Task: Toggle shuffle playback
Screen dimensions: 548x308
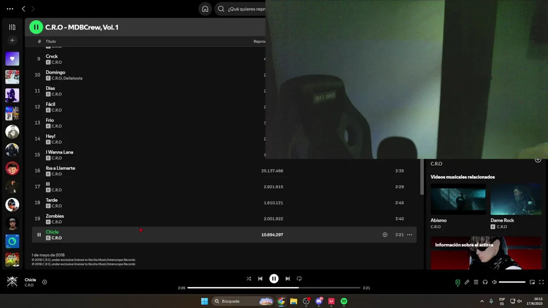Action: (249, 278)
